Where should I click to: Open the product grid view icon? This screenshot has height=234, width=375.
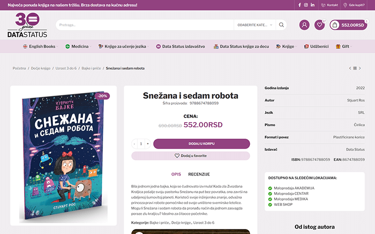click(355, 68)
